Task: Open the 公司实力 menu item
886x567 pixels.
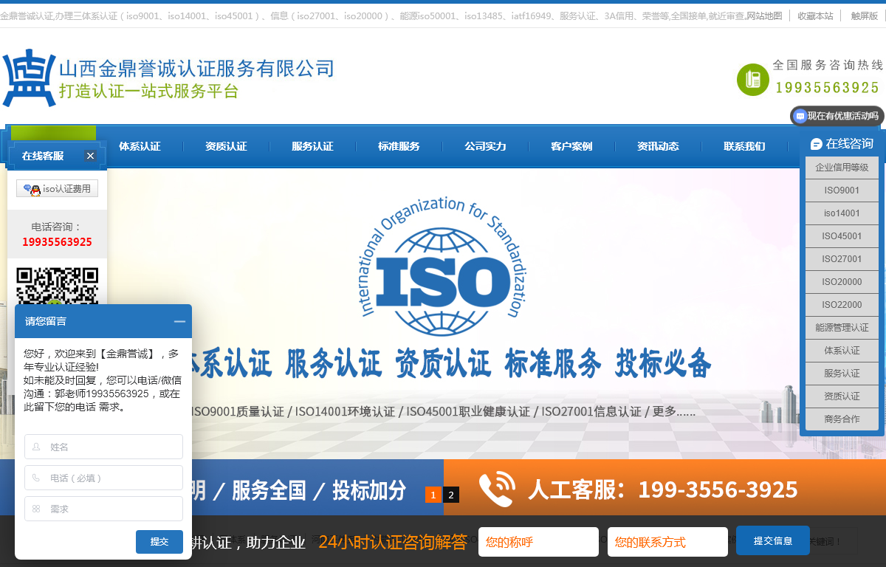Action: point(485,146)
